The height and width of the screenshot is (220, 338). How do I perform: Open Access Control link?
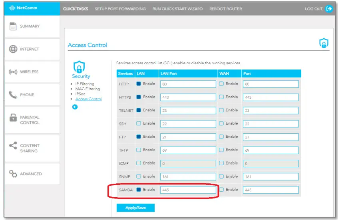pos(88,99)
